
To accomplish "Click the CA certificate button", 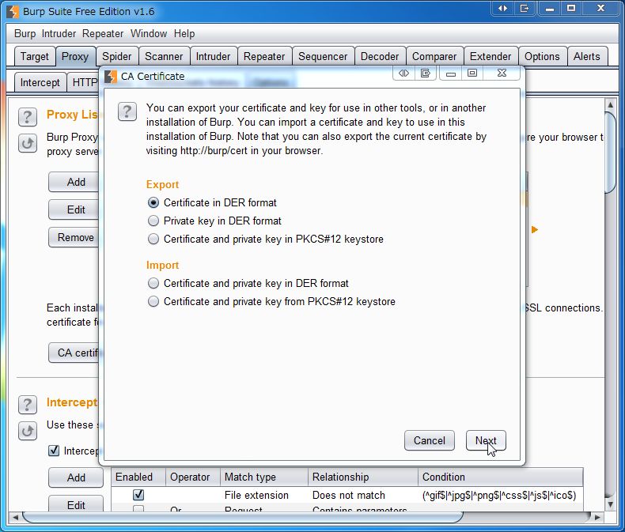I will tap(74, 353).
